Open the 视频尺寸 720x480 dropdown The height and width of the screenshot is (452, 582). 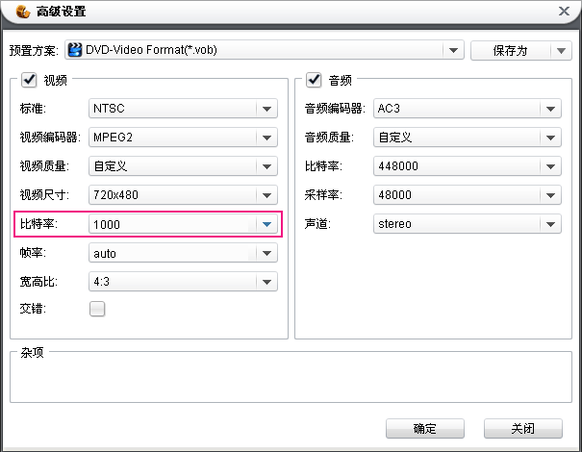266,195
